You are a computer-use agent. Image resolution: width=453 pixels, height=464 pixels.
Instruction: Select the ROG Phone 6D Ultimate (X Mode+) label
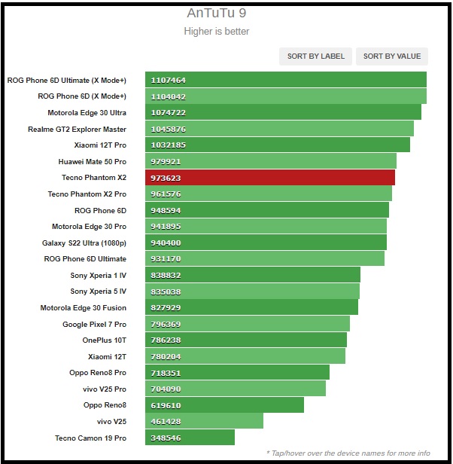pyautogui.click(x=67, y=80)
